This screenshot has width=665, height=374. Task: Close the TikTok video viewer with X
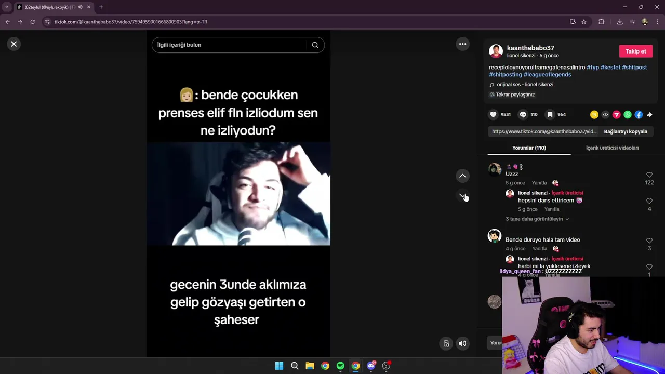(14, 44)
